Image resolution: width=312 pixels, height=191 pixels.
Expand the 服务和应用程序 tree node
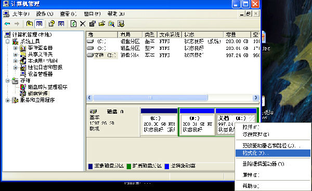(x=7, y=101)
